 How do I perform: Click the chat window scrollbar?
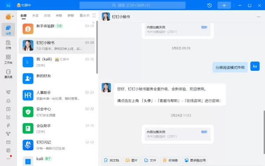click(x=264, y=132)
